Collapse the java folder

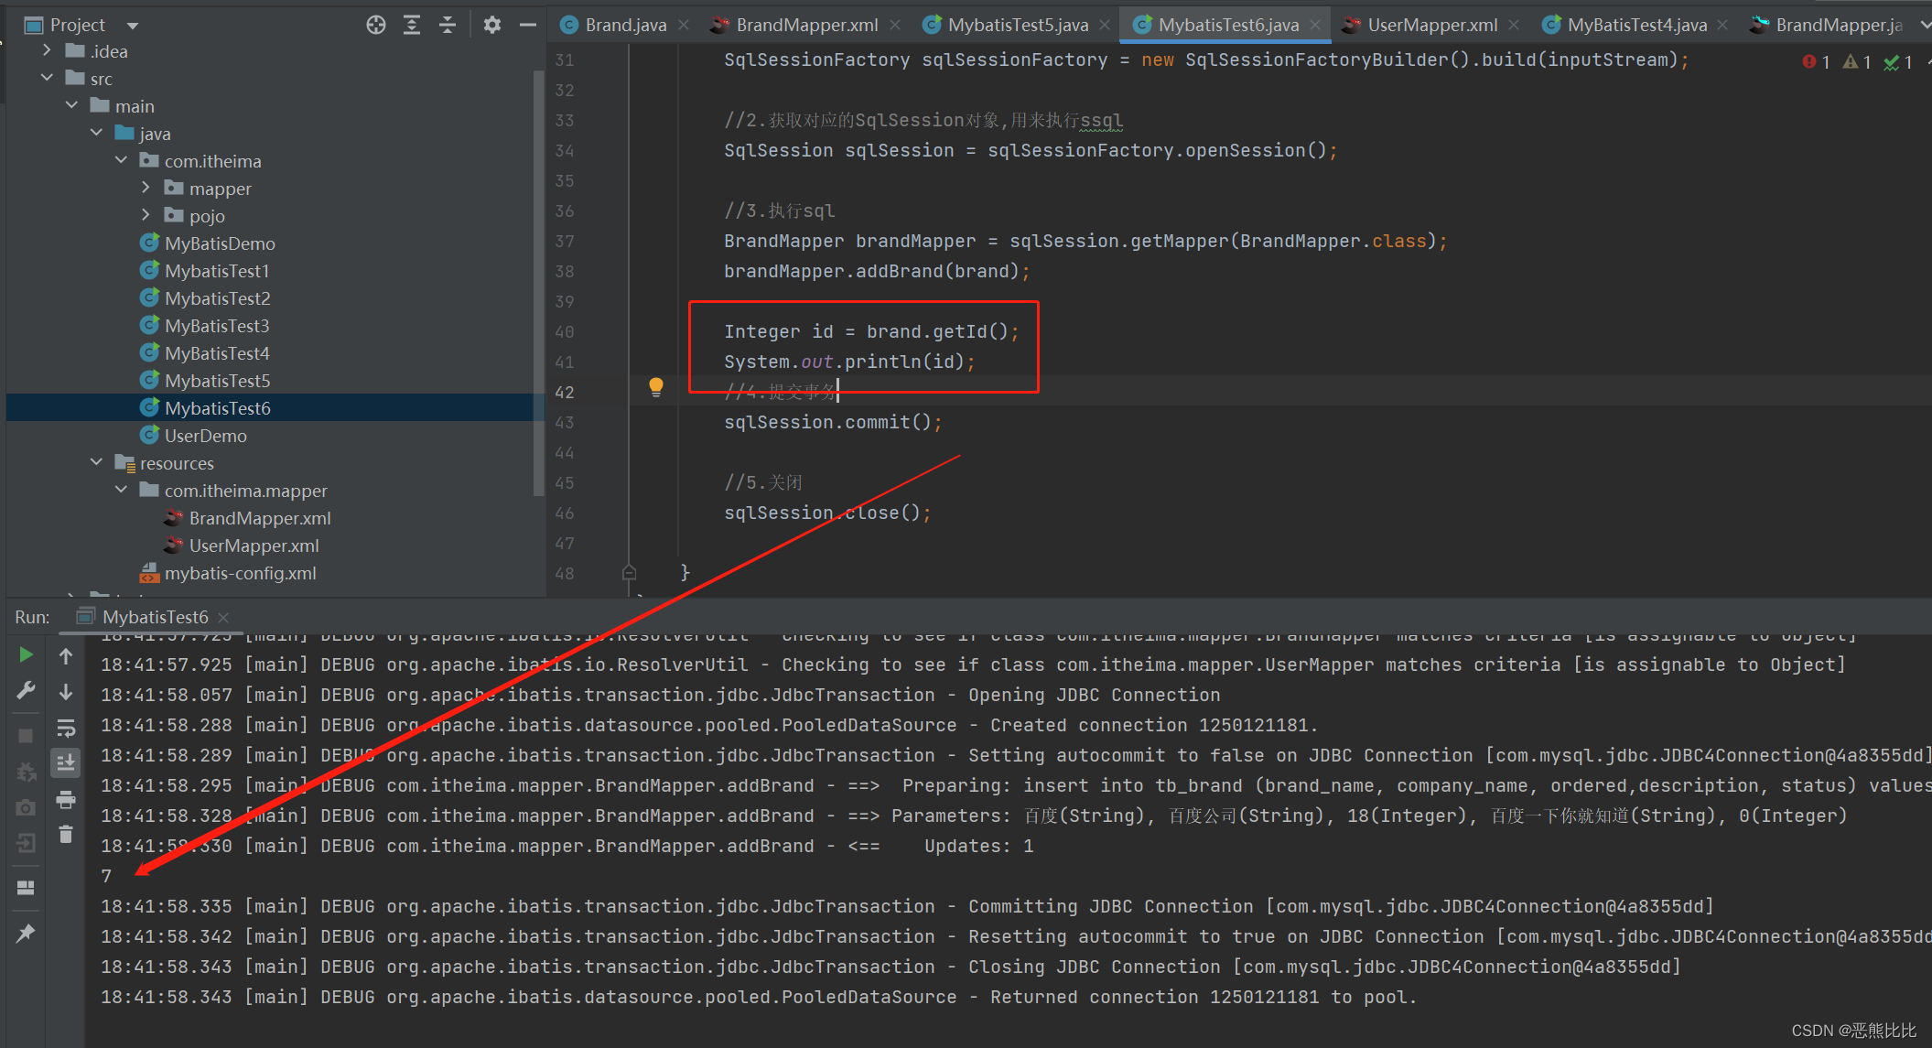(97, 134)
